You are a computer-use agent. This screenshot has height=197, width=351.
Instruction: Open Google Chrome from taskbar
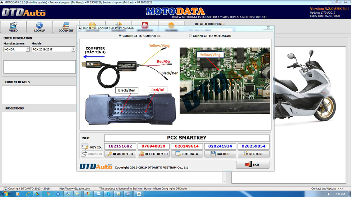pos(48,194)
